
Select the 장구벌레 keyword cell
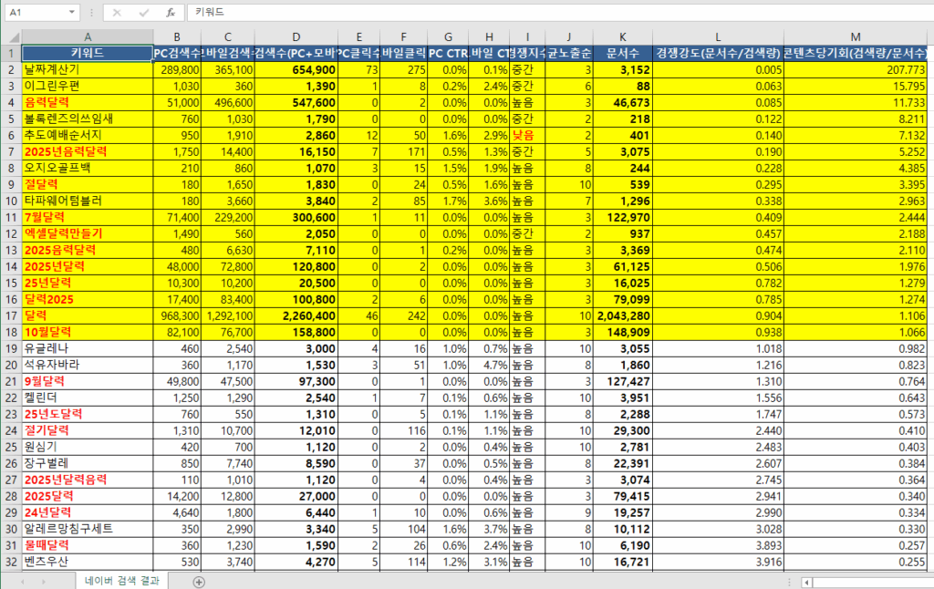[x=88, y=463]
